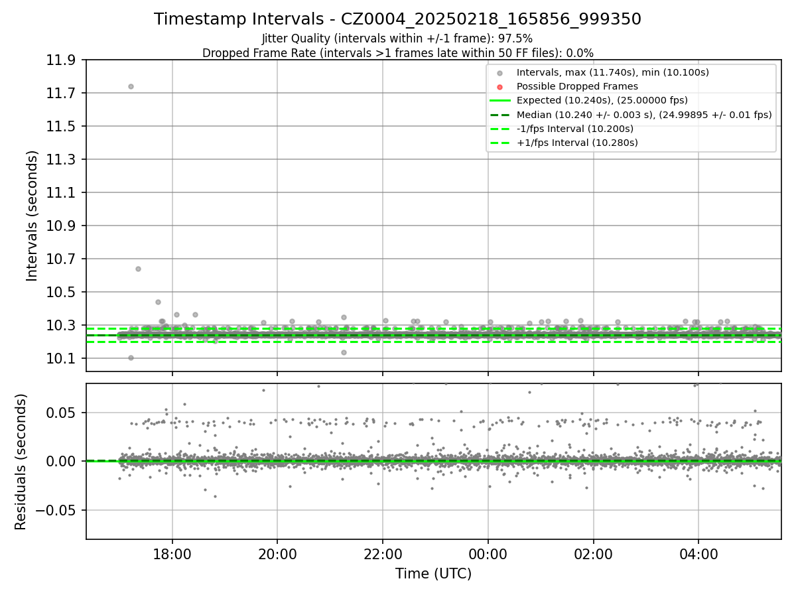The image size is (796, 597).
Task: Click the x-axis tick label 02:00
Action: 593,554
